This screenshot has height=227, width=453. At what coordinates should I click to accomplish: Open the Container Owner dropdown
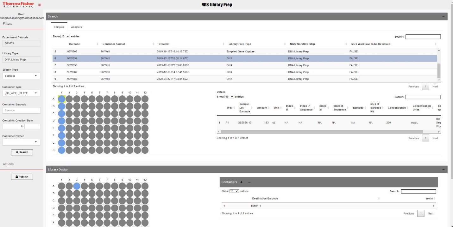(x=21, y=142)
